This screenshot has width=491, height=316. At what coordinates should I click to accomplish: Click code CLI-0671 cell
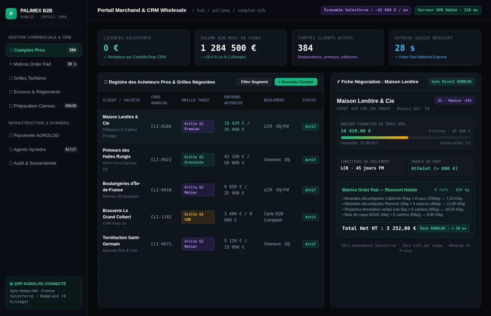click(x=161, y=244)
